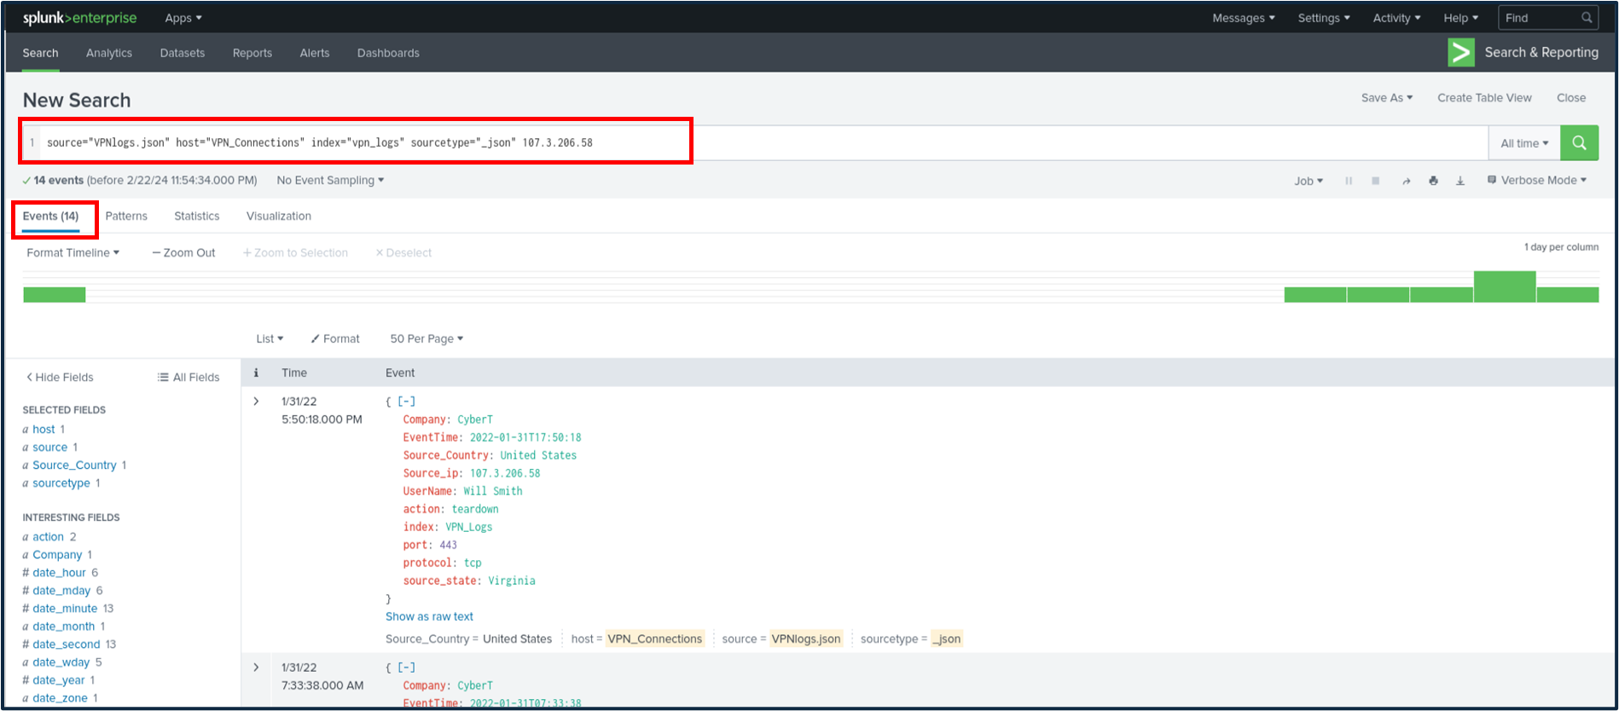Select the tallest green timeline bar
This screenshot has height=711, width=1619.
pyautogui.click(x=1505, y=286)
